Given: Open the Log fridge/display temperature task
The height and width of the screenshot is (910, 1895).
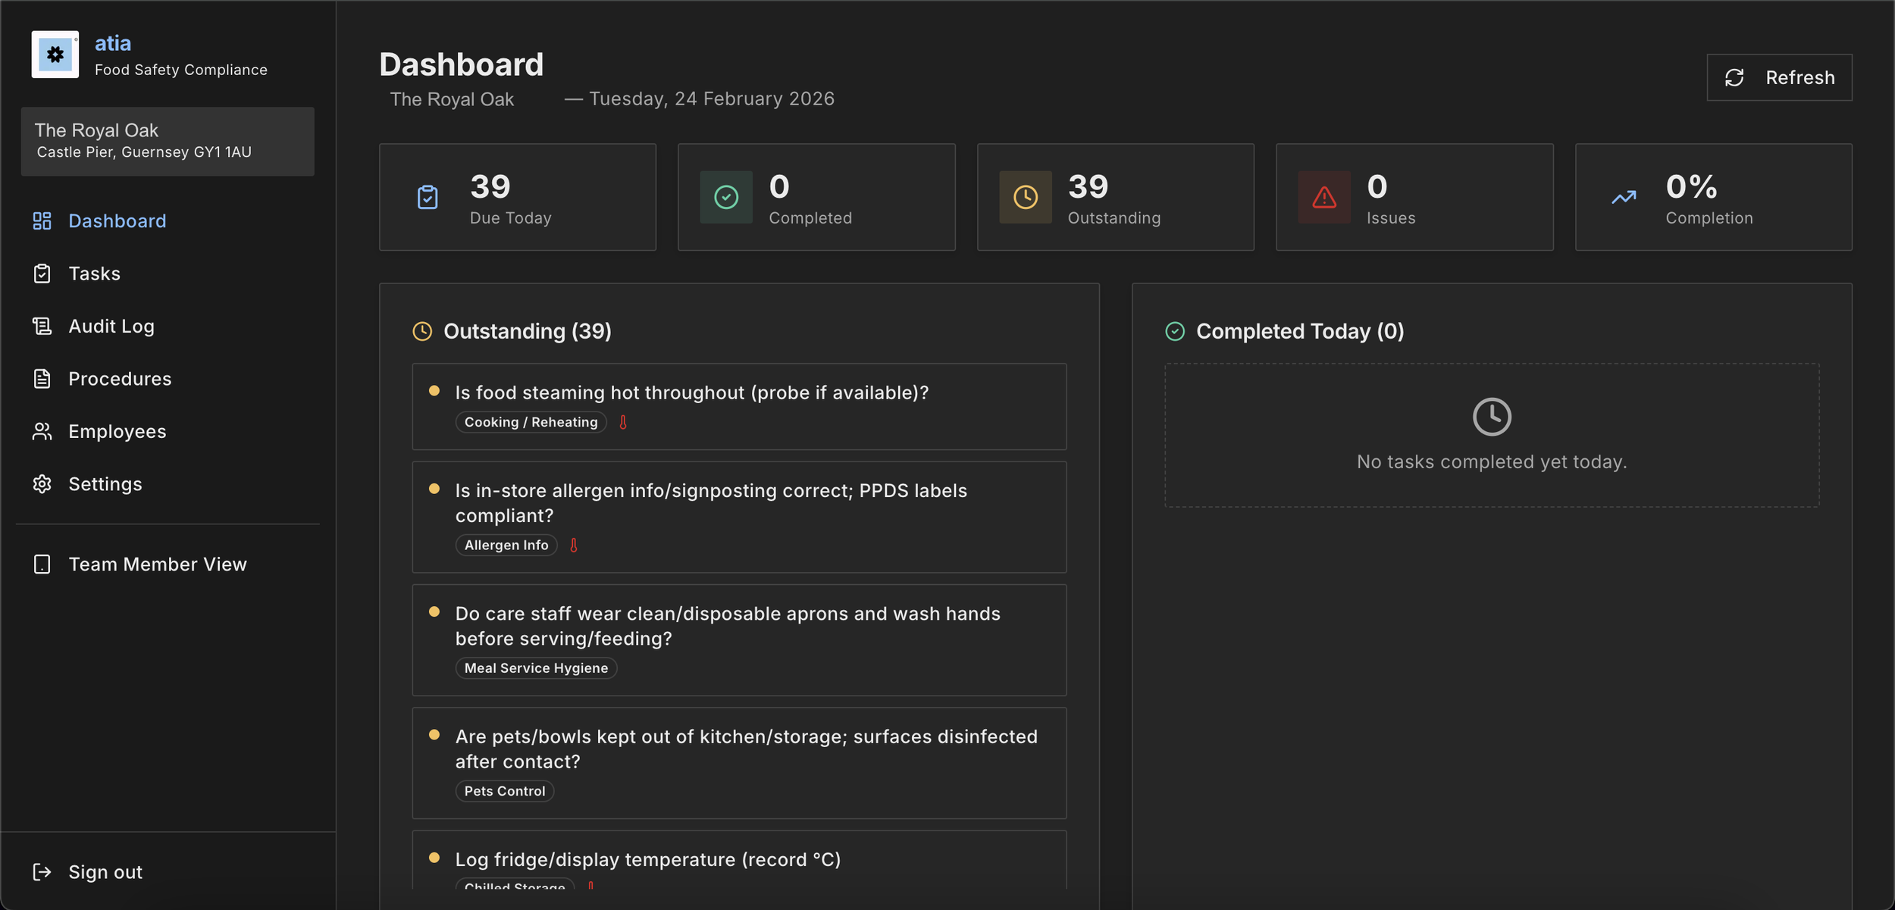Looking at the screenshot, I should [647, 859].
